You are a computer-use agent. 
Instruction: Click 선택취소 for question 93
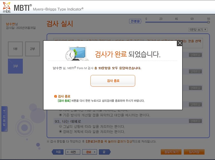pos(195,121)
